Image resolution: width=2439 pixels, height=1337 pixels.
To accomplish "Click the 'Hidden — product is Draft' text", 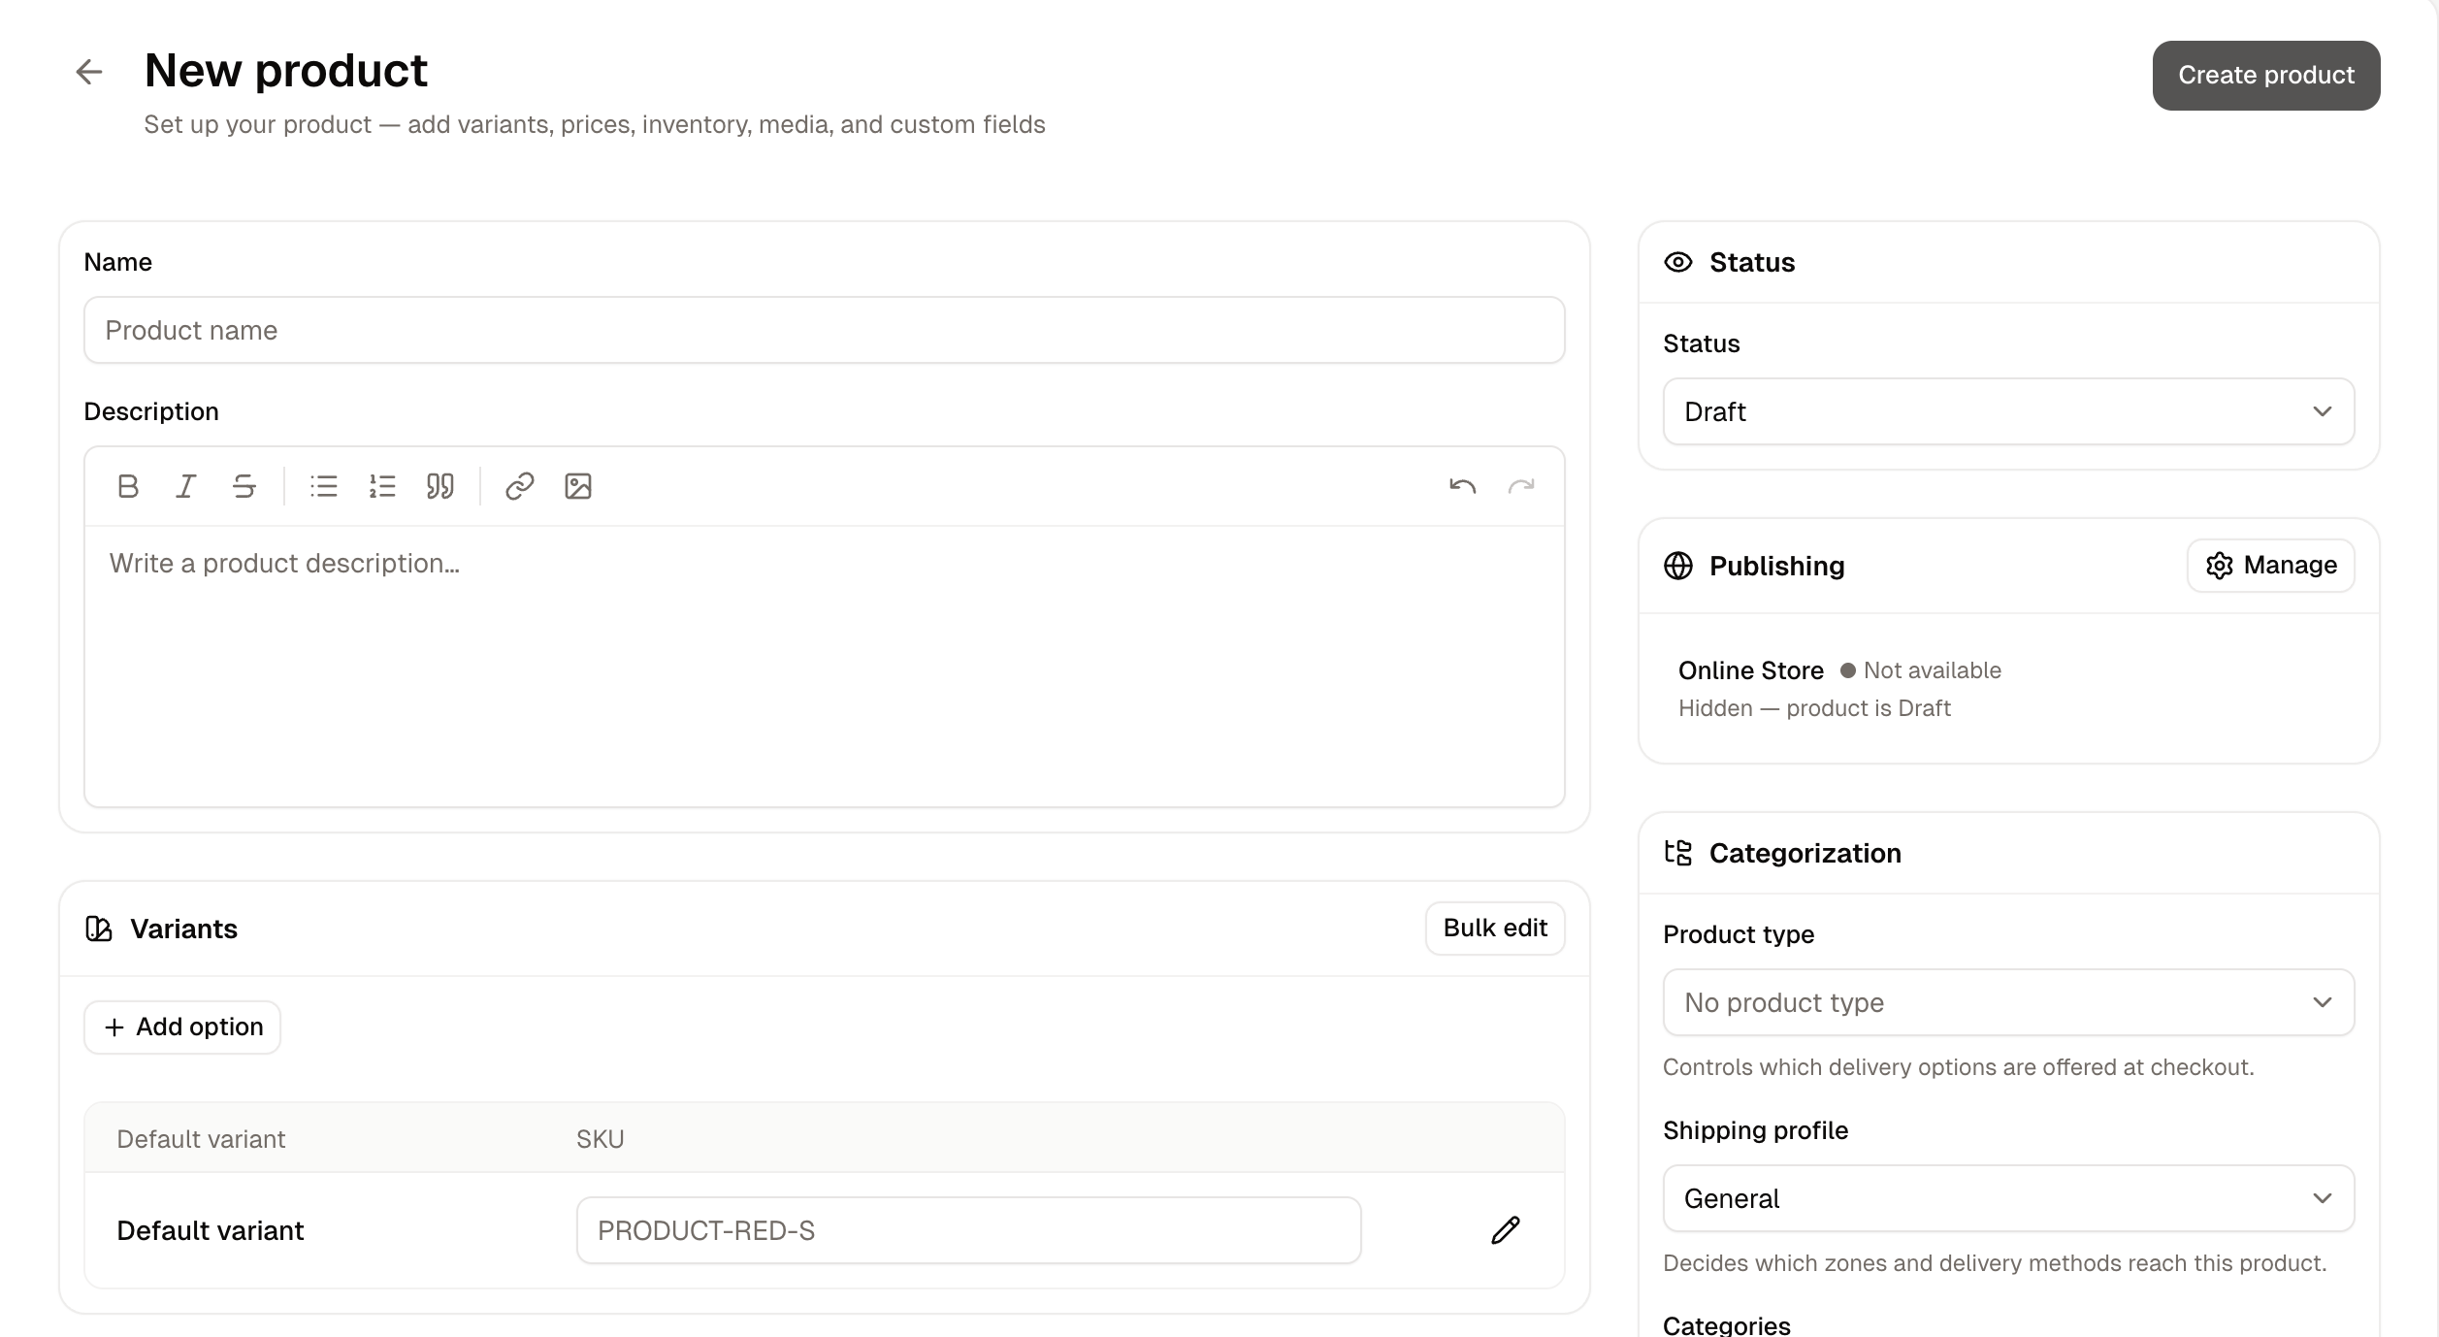I will 1814,708.
